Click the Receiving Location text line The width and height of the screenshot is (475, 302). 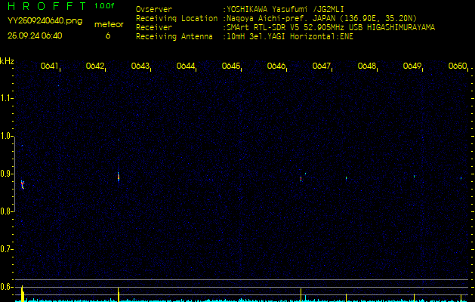pos(276,18)
